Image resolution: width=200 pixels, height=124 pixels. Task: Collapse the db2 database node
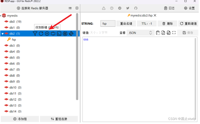coord(3,34)
